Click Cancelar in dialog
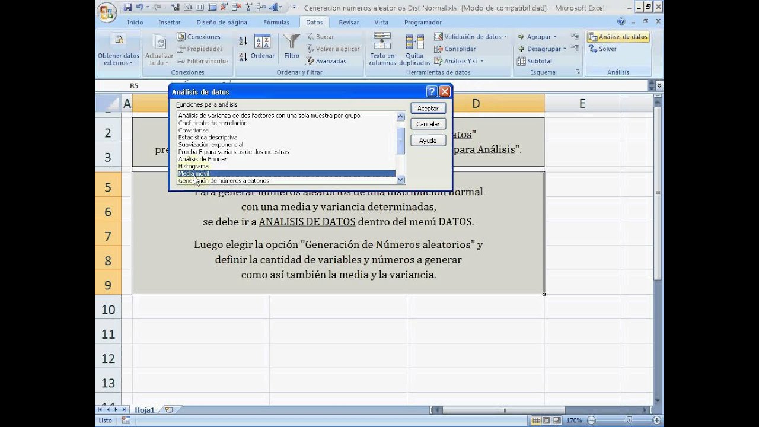The height and width of the screenshot is (427, 759). point(428,125)
